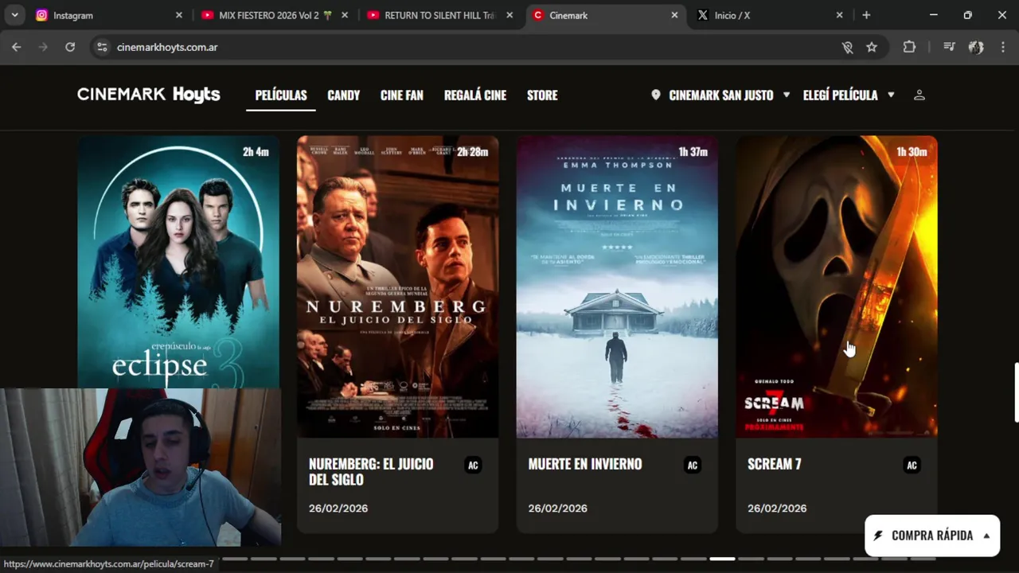Click the 2h 28m duration on Nuremberg
This screenshot has height=573, width=1019.
point(472,151)
